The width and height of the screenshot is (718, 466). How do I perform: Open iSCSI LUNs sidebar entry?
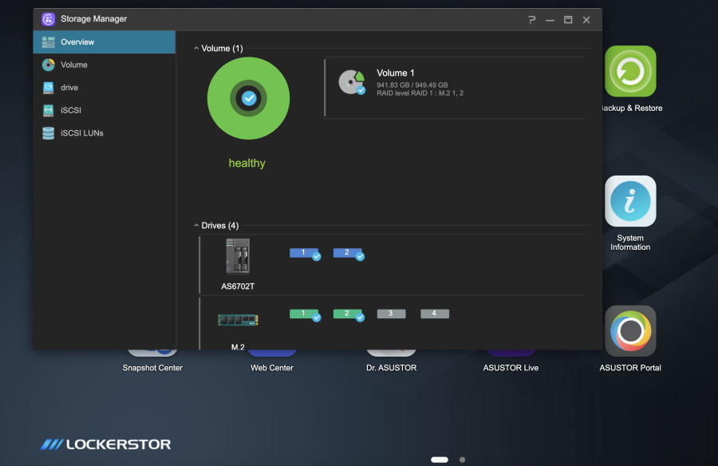[81, 133]
